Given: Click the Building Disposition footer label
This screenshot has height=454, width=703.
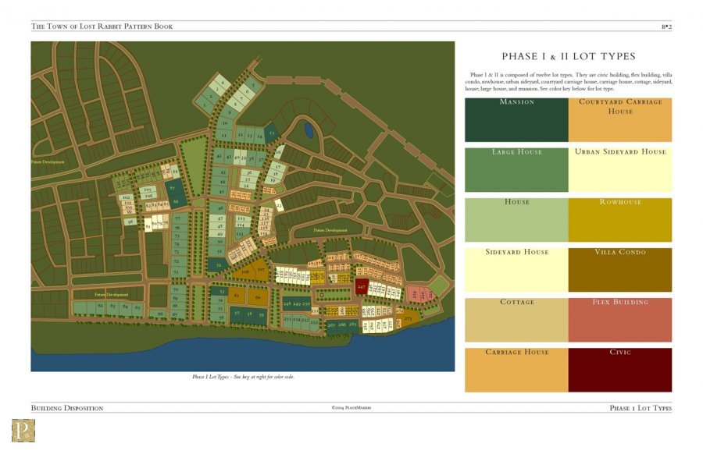Looking at the screenshot, I should point(67,408).
